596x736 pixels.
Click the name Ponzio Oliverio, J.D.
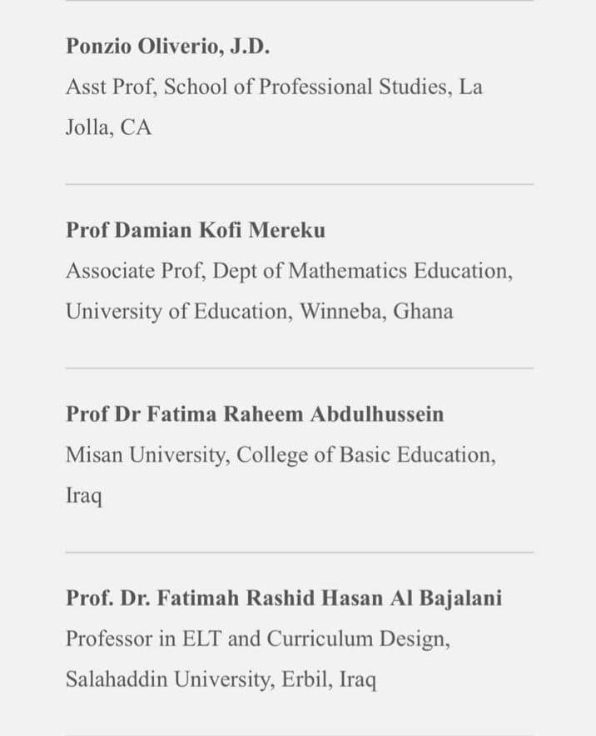tap(167, 47)
